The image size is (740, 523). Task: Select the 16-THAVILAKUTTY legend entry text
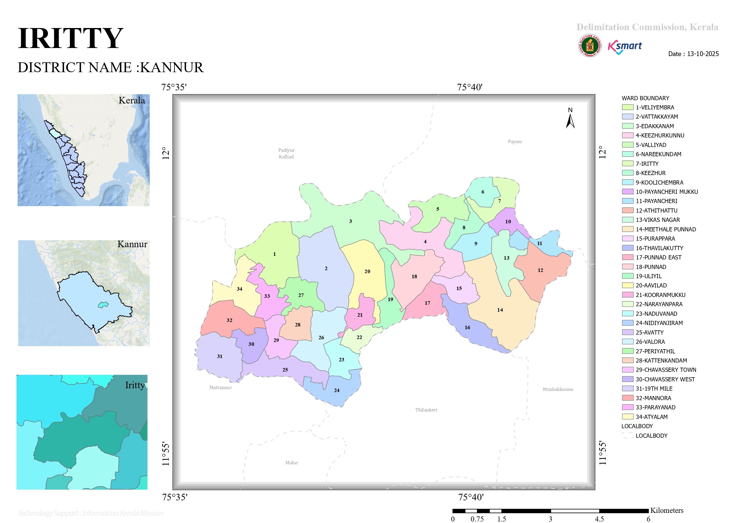pos(659,248)
